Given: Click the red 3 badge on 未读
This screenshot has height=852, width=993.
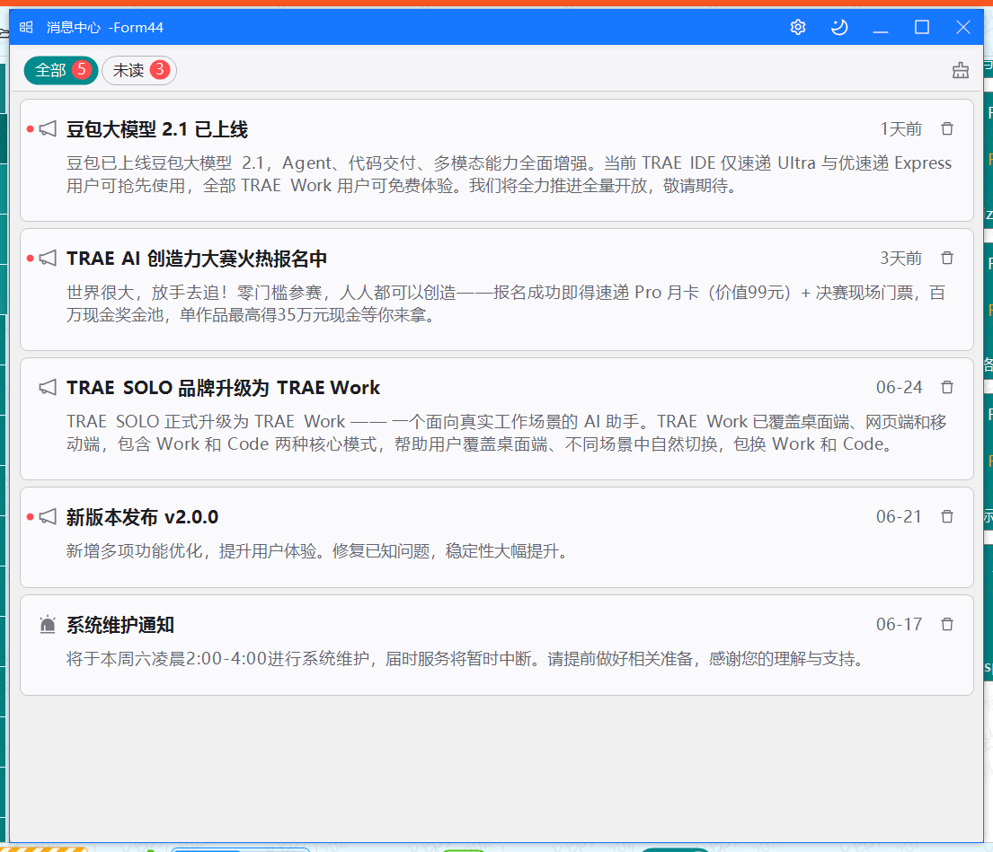Looking at the screenshot, I should pyautogui.click(x=160, y=69).
